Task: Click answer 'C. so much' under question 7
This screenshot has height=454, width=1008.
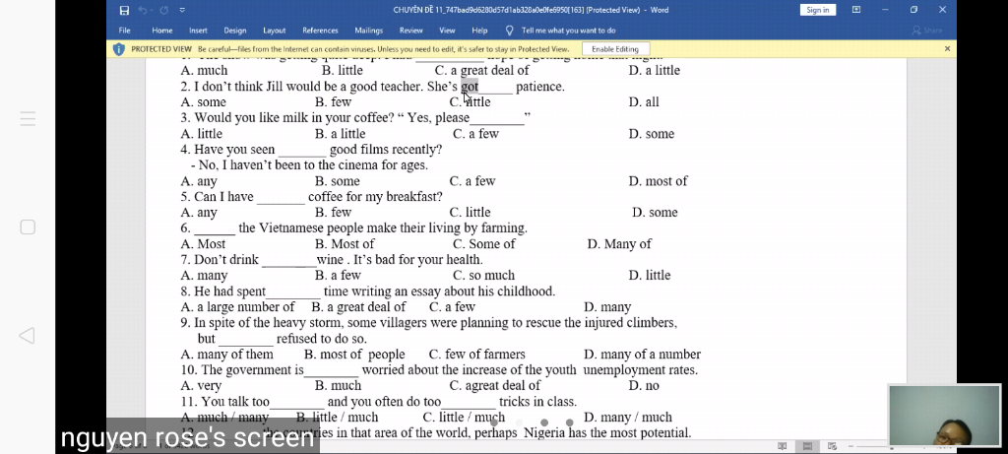Action: (483, 275)
